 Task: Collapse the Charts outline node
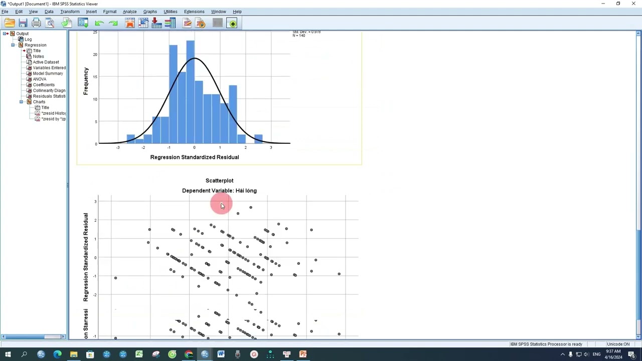click(21, 102)
